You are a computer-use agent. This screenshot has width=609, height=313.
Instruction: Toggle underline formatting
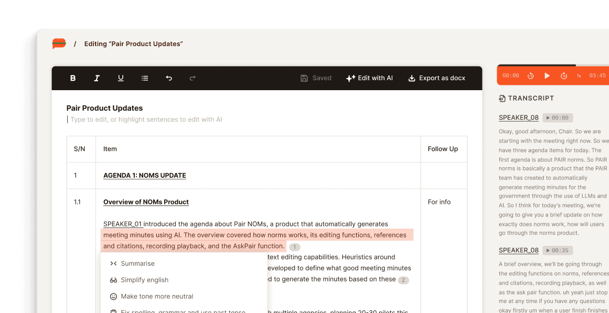point(121,78)
